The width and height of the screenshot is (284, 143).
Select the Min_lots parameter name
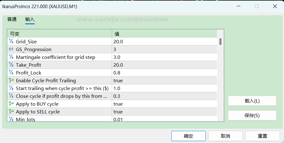pyautogui.click(x=26, y=119)
